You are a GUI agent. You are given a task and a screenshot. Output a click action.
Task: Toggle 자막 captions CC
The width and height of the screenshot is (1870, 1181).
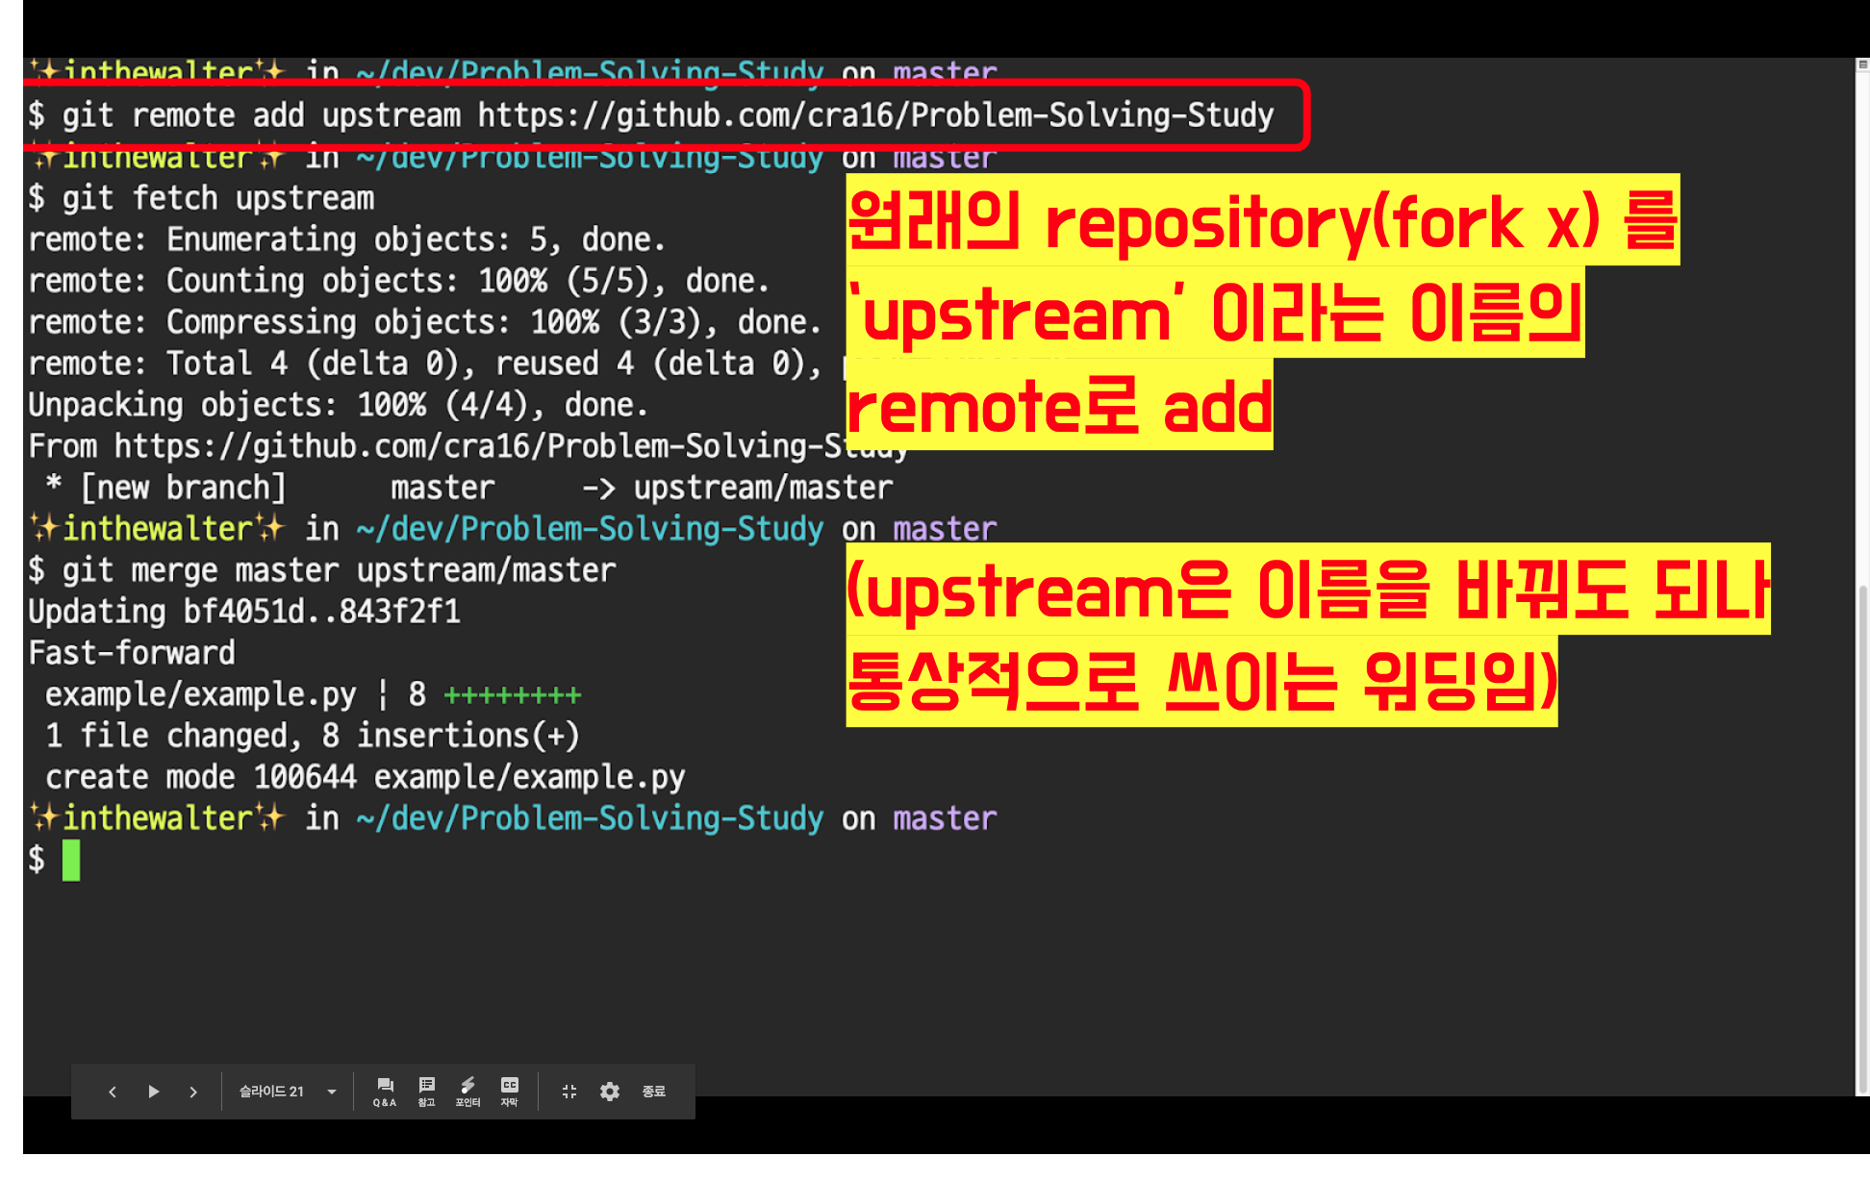pos(510,1092)
